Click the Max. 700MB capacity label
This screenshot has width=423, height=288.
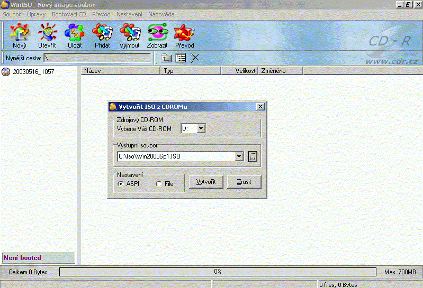(400, 272)
